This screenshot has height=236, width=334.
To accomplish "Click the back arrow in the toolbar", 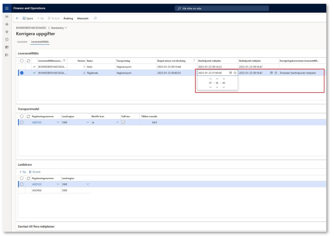I will click(18, 18).
